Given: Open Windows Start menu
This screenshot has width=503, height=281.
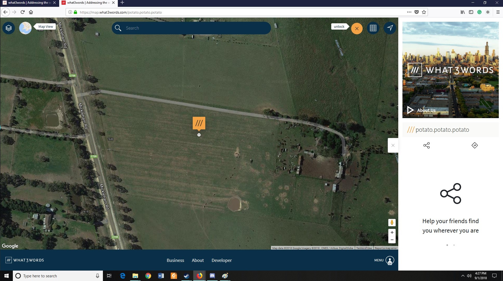Looking at the screenshot, I should 6,276.
